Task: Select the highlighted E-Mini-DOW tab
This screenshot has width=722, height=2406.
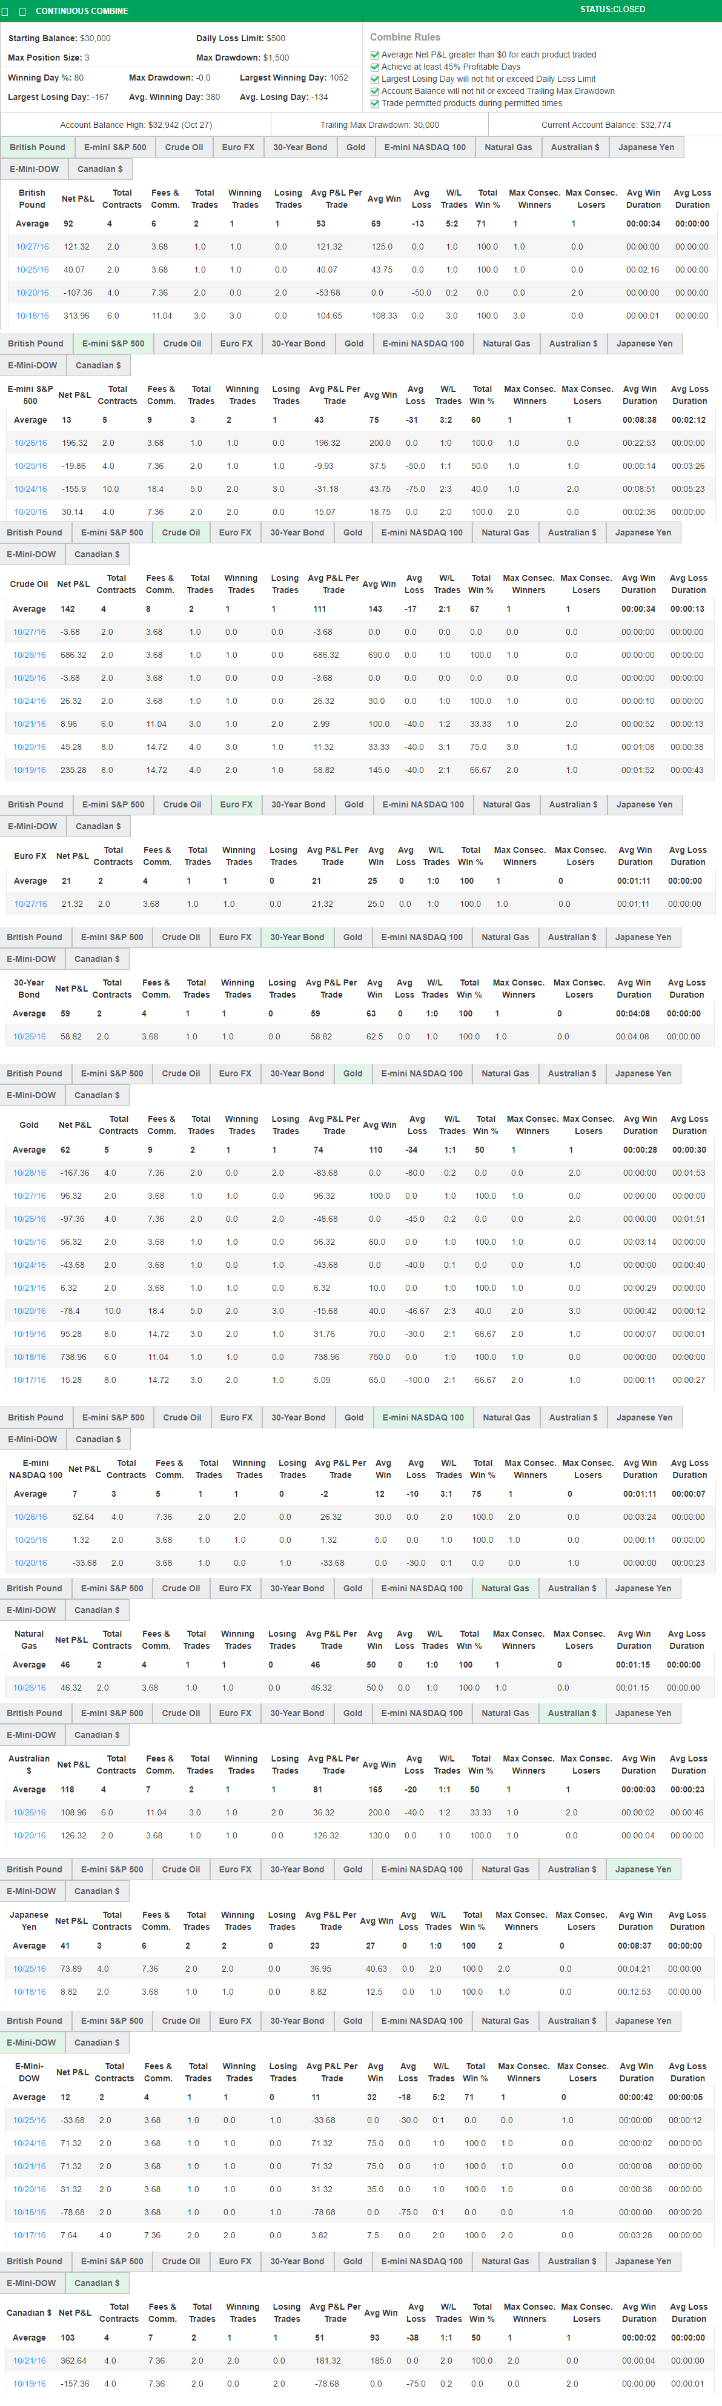Action: coord(31,2043)
